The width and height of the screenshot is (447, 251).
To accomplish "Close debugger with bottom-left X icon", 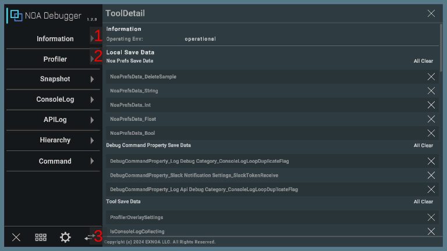I will 16,237.
